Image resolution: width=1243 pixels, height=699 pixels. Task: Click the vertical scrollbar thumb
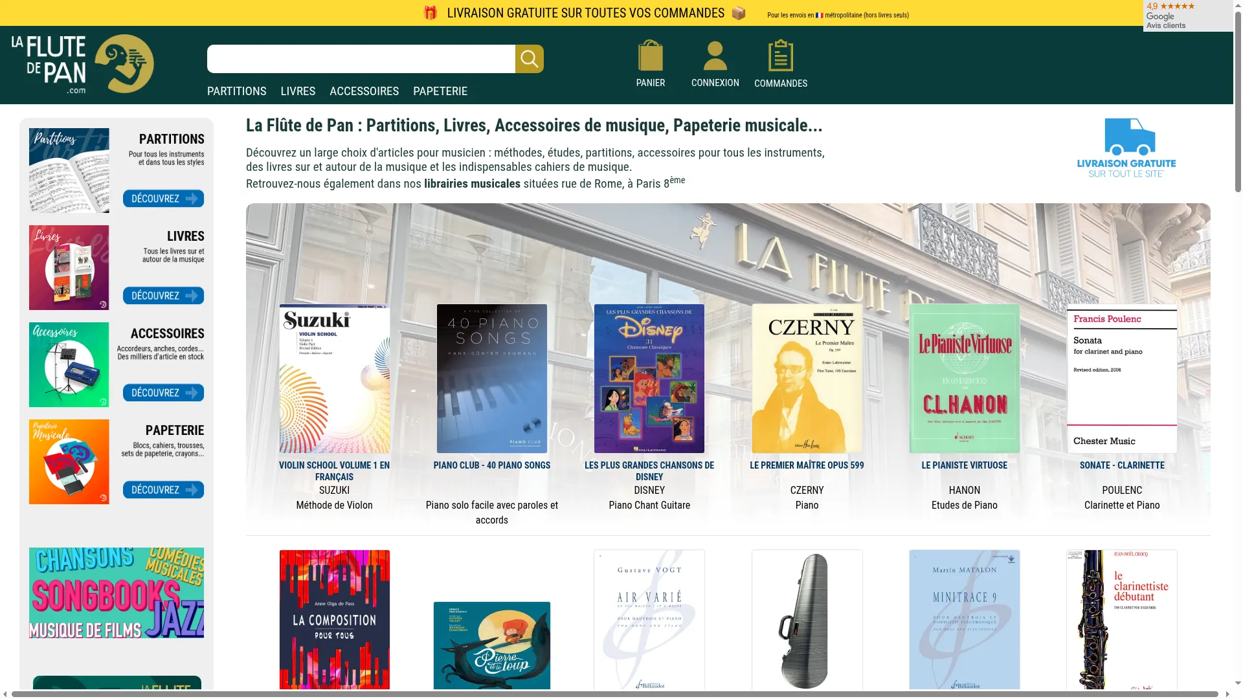pyautogui.click(x=1238, y=102)
